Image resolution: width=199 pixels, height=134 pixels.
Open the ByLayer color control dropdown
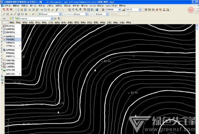coord(60,14)
